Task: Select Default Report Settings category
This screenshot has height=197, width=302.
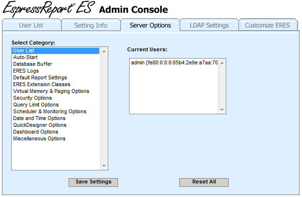Action: tap(56, 77)
